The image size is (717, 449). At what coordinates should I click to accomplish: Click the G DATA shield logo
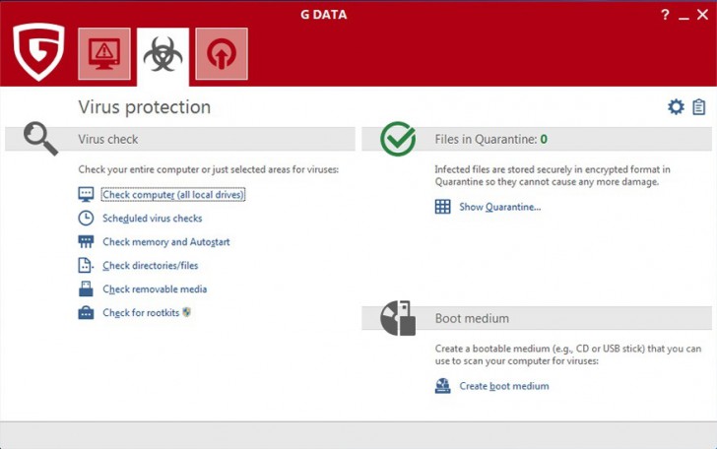coord(38,51)
